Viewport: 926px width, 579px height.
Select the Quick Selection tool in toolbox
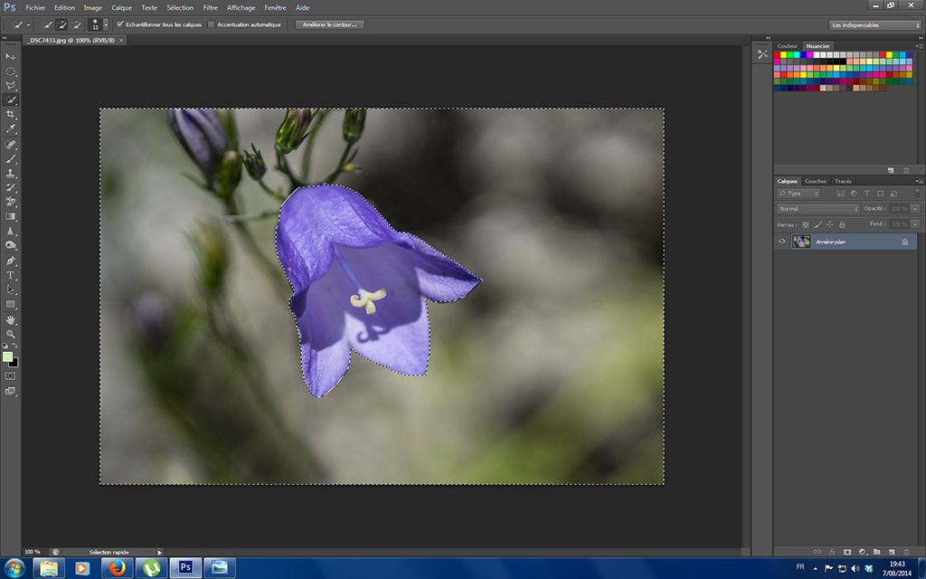(x=11, y=100)
